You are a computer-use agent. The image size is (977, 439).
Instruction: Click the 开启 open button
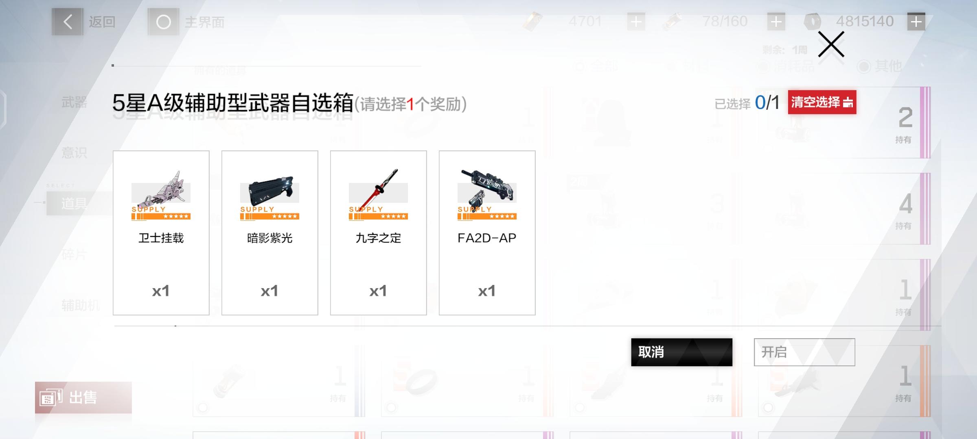click(x=804, y=352)
